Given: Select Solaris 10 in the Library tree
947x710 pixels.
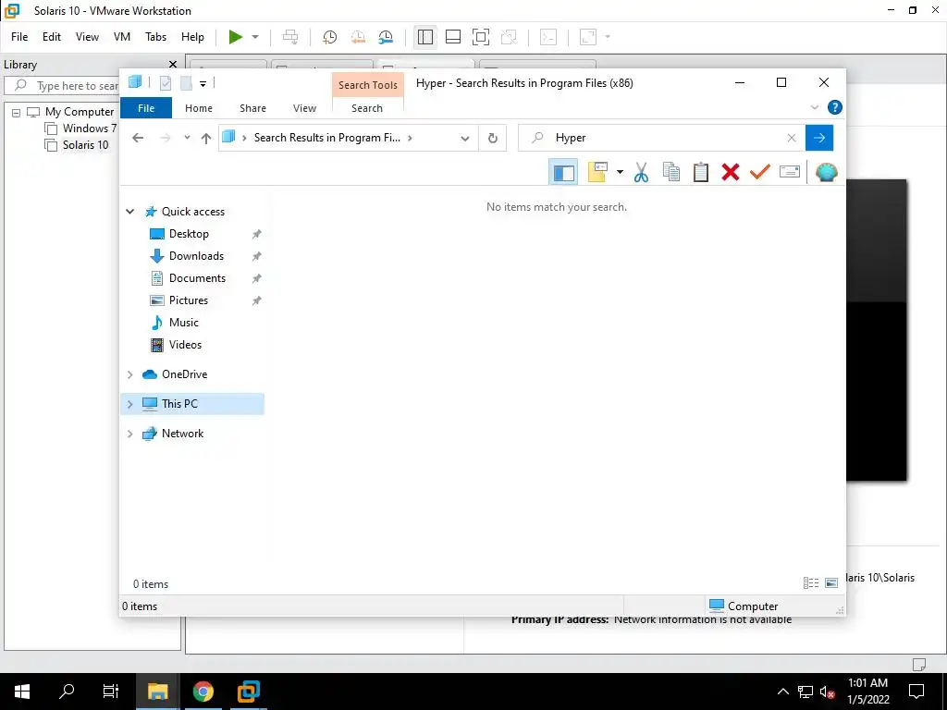Looking at the screenshot, I should point(85,145).
